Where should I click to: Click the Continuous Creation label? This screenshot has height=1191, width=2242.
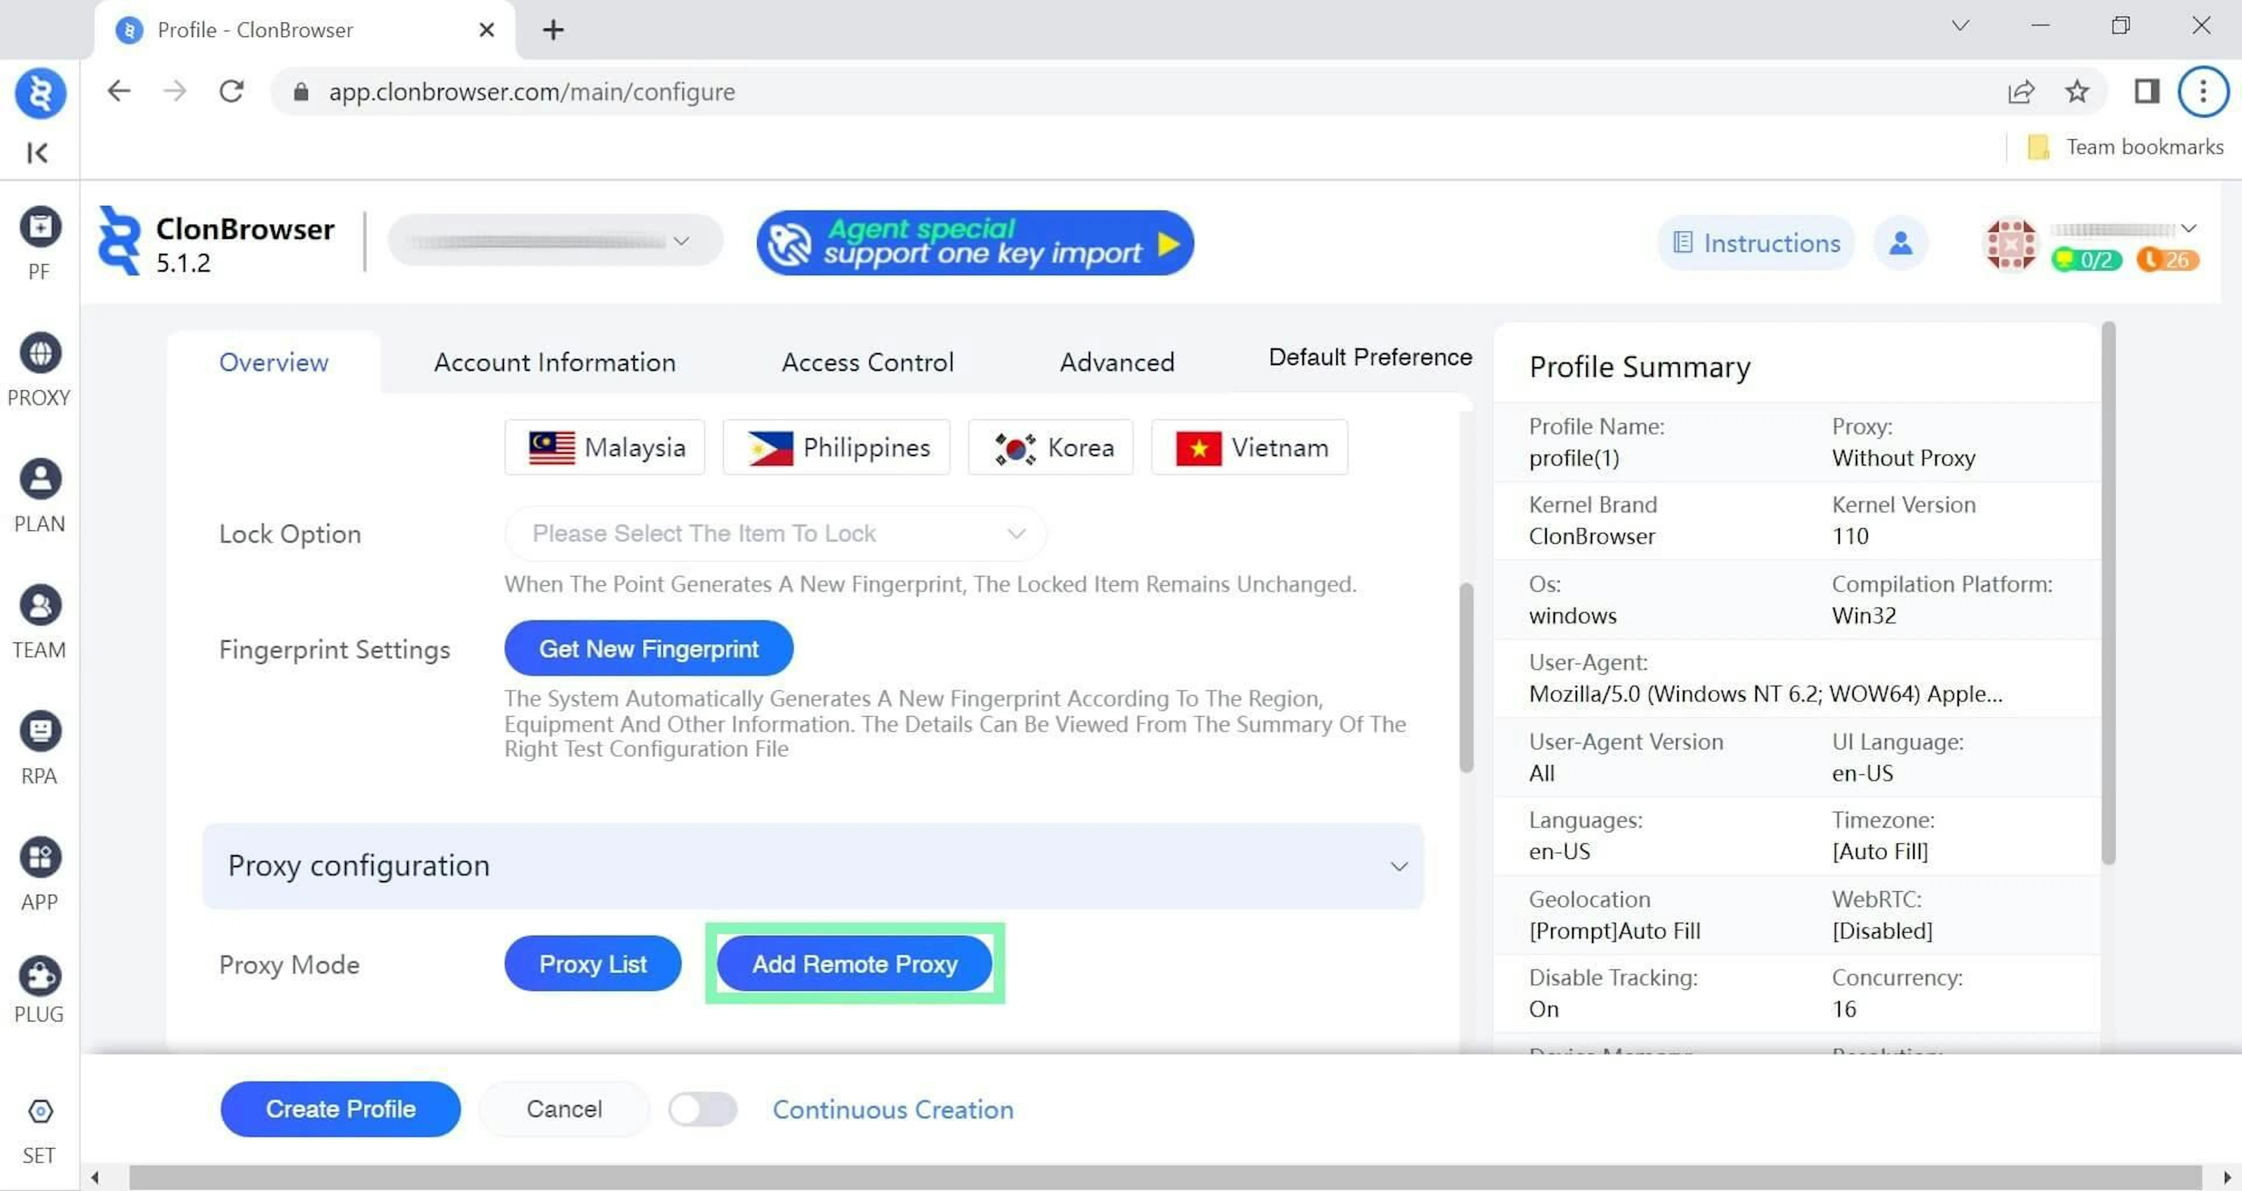pyautogui.click(x=893, y=1110)
